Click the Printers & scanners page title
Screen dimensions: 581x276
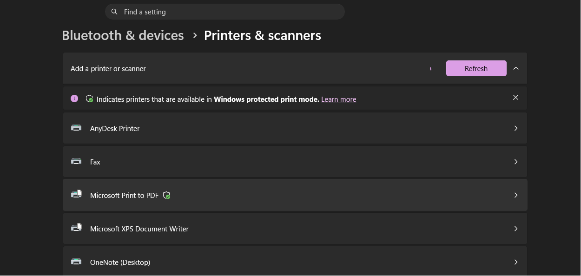point(263,35)
